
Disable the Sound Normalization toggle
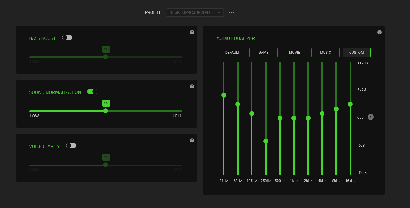pos(92,91)
